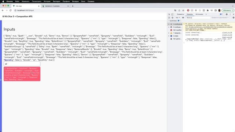Viewport: 235px width, 132px height.
Task: Switch to Консоль DevTools tab
Action: click(x=190, y=14)
